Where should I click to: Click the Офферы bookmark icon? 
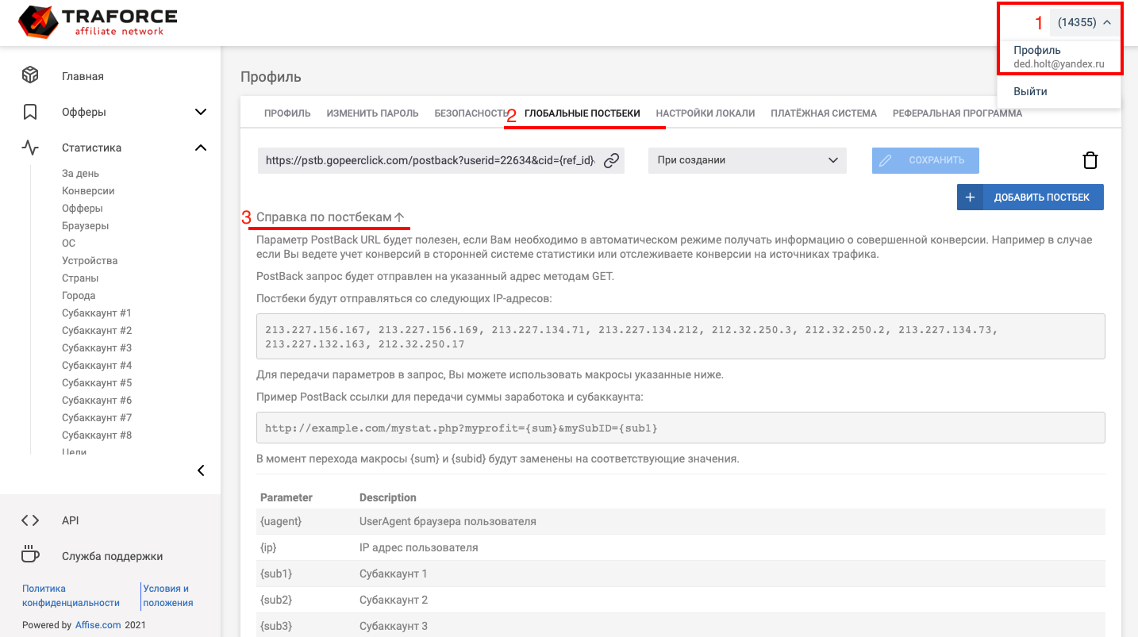30,112
